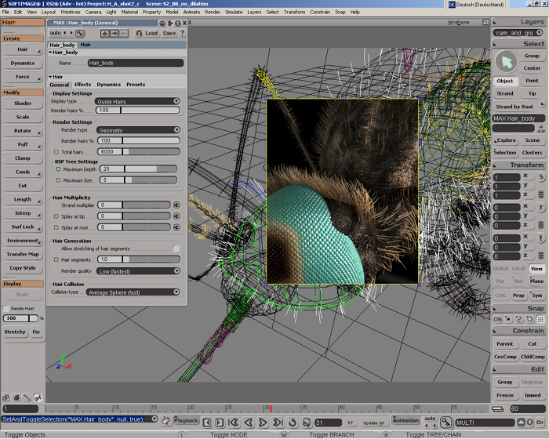Open the Simulate menu

[x=234, y=13]
